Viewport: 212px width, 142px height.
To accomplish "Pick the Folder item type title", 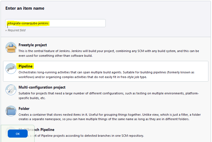I will click(x=24, y=109).
